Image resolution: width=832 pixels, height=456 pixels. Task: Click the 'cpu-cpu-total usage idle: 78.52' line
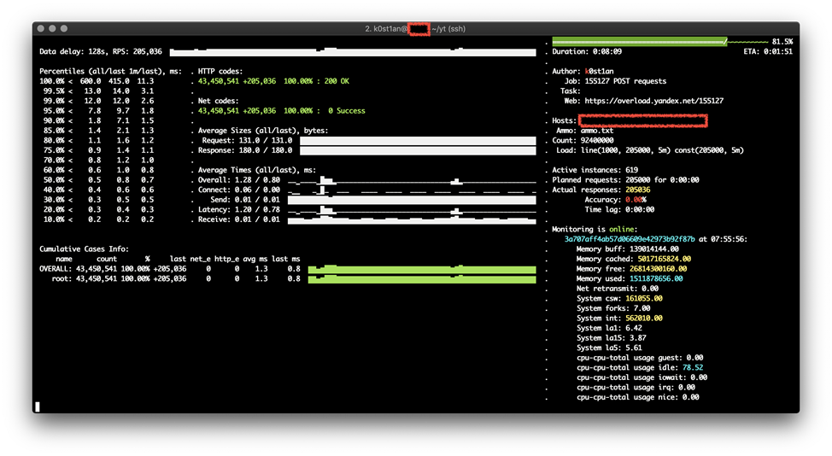tap(640, 368)
